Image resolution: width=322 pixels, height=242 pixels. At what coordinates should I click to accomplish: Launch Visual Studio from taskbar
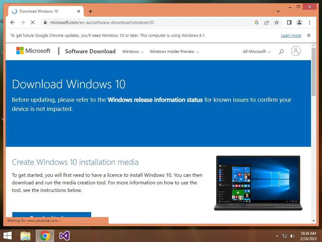(64, 236)
